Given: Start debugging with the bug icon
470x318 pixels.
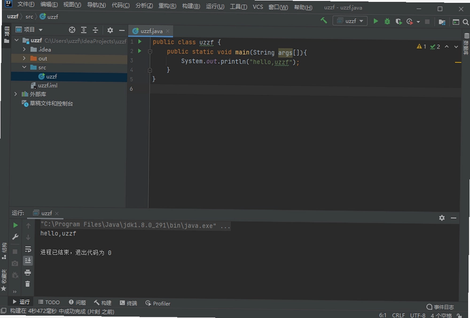Looking at the screenshot, I should click(387, 21).
